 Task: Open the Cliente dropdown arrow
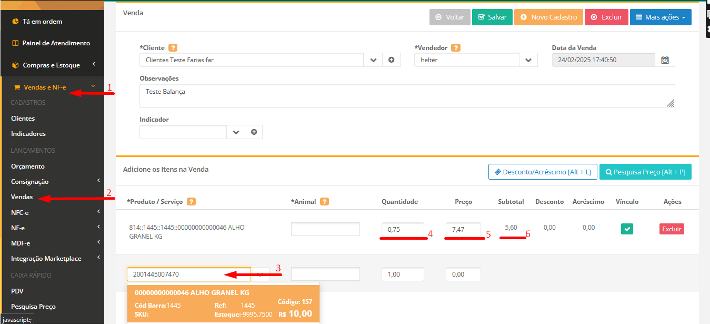pyautogui.click(x=373, y=60)
